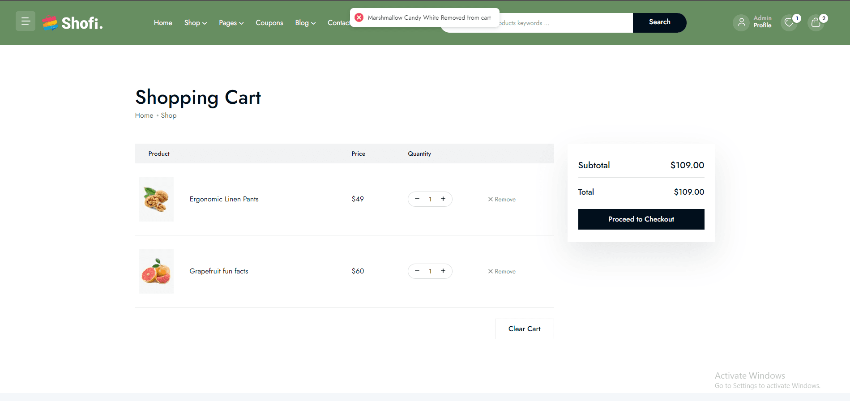The width and height of the screenshot is (850, 401).
Task: Increase quantity of Ergonomic Linen Pants
Action: [443, 199]
